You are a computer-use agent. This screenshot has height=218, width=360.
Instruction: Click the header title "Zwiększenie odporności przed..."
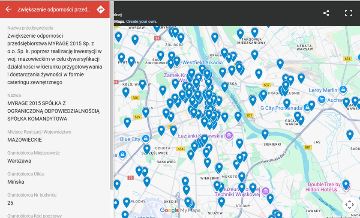(x=54, y=9)
